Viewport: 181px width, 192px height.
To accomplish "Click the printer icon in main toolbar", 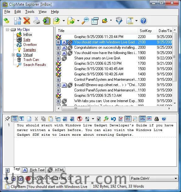I will pos(37,21).
